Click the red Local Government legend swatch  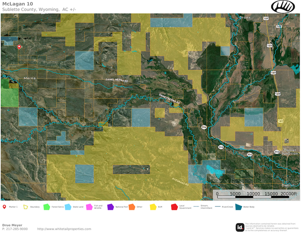[174, 207]
